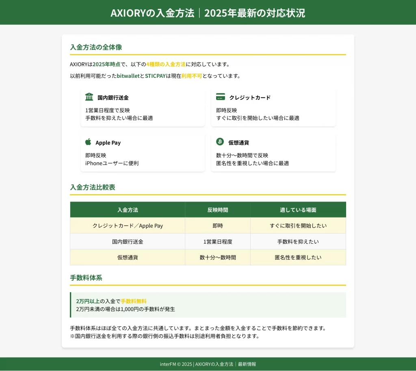This screenshot has height=371, width=416.
Task: Click the bank building icon beside 国内銀行送金
Action: [89, 97]
